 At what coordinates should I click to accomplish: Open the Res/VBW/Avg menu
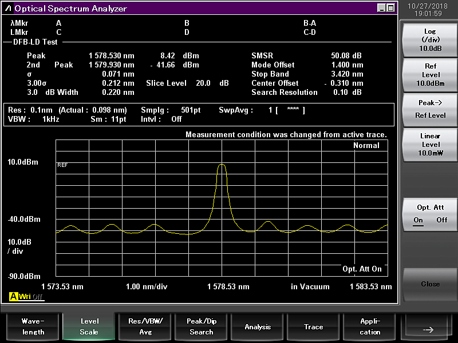coord(145,327)
